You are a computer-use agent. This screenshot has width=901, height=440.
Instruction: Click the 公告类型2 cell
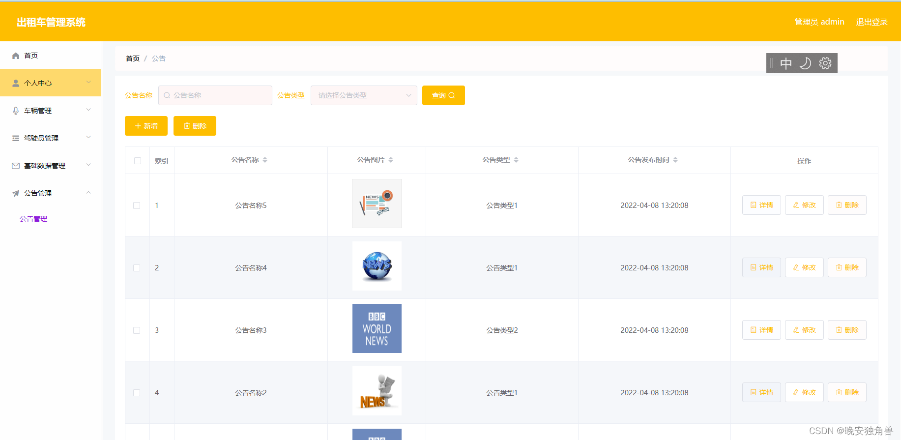[502, 330]
